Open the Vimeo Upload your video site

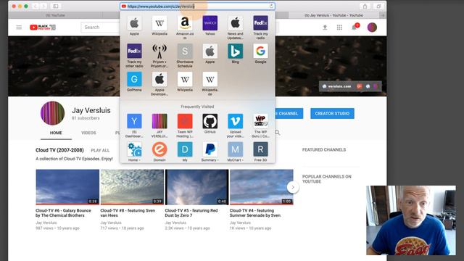click(235, 121)
